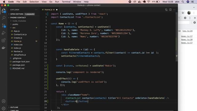
Task: Open the Edit menu
Action: coord(25,2)
